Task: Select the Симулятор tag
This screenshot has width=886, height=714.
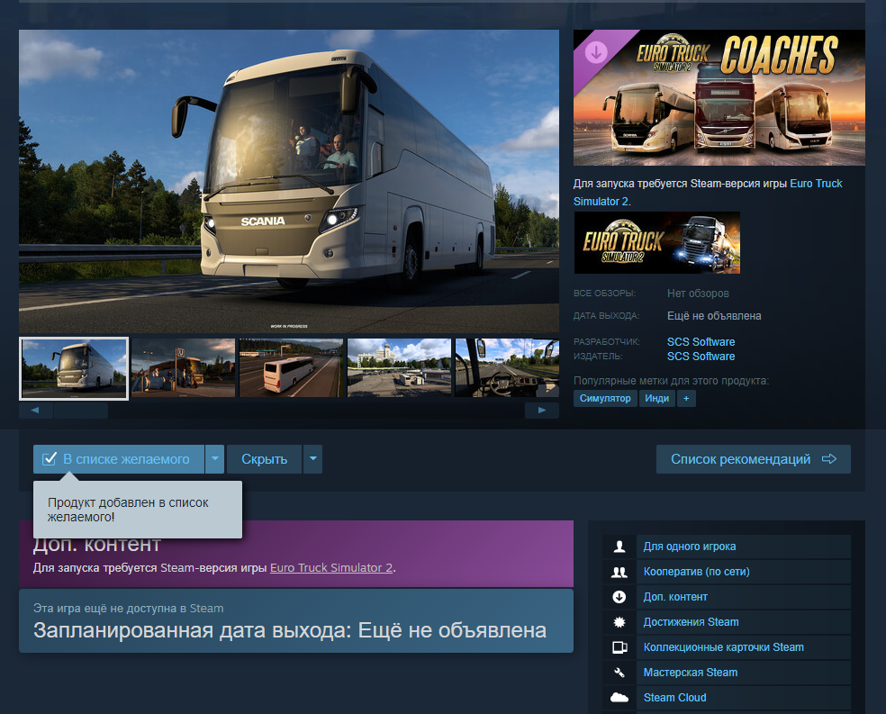Action: [x=605, y=398]
